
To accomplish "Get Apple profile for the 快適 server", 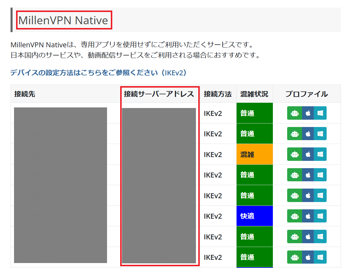I will click(x=308, y=216).
